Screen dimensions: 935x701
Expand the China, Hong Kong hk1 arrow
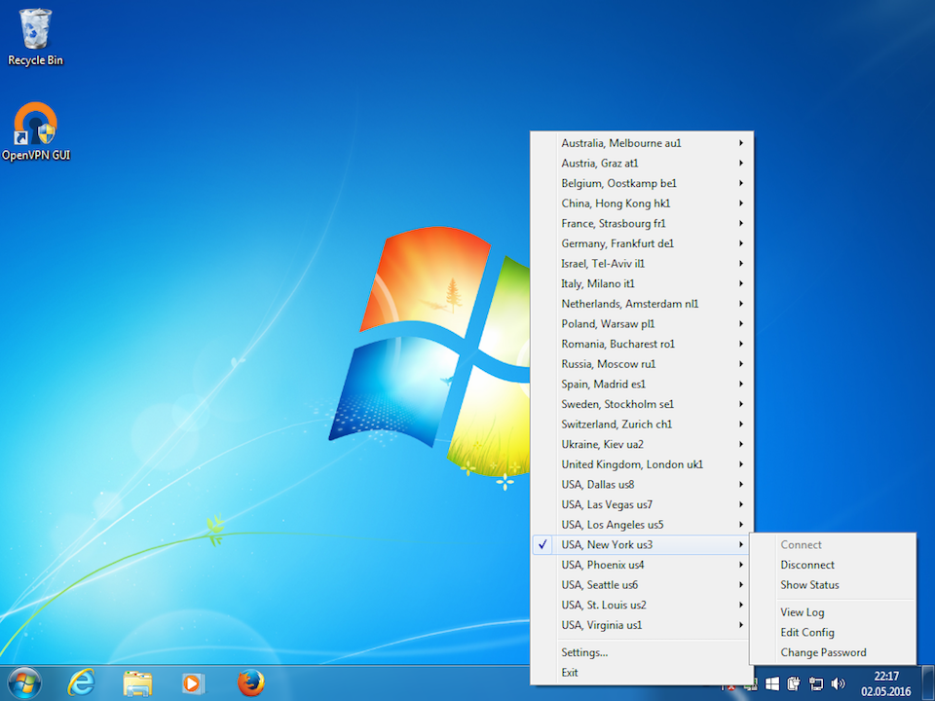[741, 203]
